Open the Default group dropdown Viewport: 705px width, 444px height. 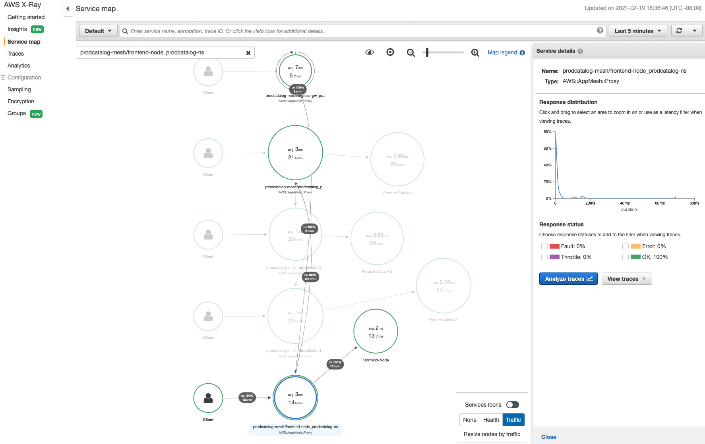click(x=98, y=31)
